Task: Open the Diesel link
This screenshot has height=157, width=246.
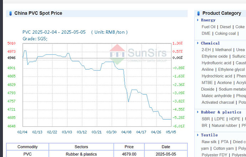Action: pos(225,27)
